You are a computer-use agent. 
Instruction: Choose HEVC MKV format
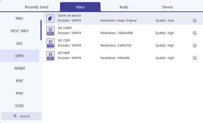pyautogui.click(x=19, y=31)
